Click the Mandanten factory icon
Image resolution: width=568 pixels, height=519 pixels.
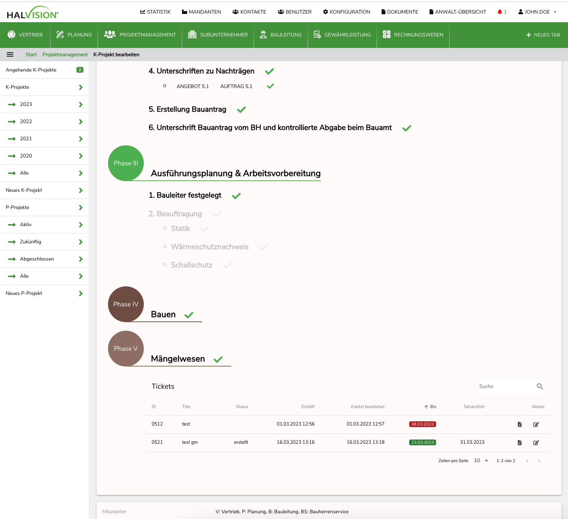tap(185, 12)
